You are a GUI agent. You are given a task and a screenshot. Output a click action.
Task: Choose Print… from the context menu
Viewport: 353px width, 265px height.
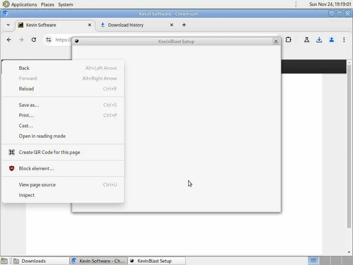click(x=63, y=115)
